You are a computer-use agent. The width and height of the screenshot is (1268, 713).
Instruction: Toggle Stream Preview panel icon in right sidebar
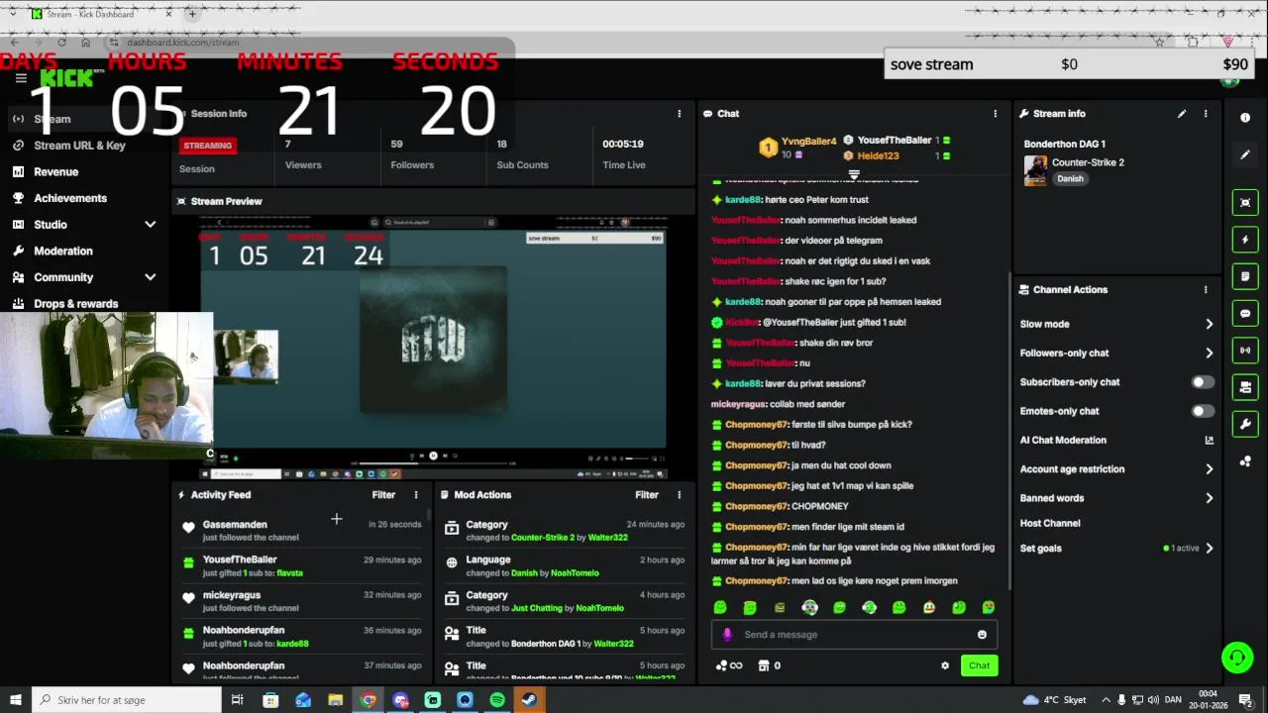coord(1245,202)
